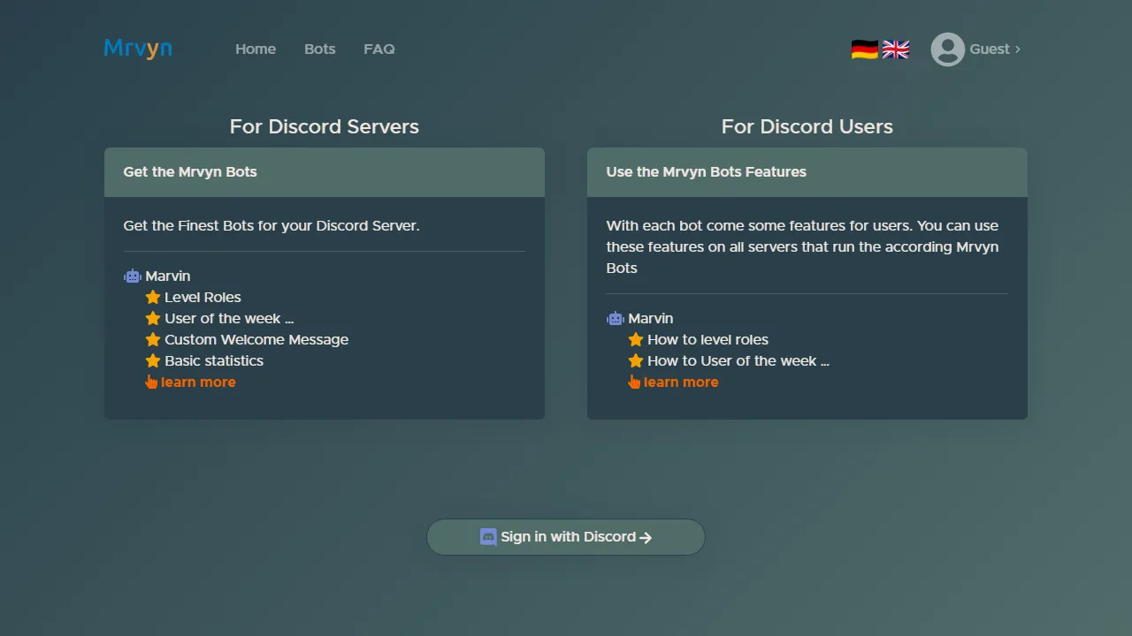This screenshot has height=636, width=1132.
Task: Click the Marvin robot icon in left card
Action: [x=132, y=276]
